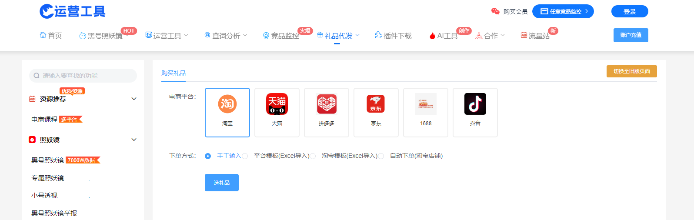Click the 购买会员 link
The image size is (694, 220).
515,12
